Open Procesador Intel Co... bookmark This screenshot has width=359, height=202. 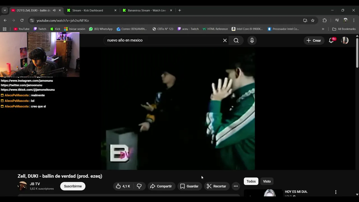284,29
